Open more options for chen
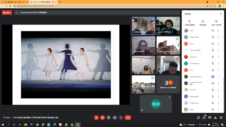The image size is (226, 127). (218, 31)
